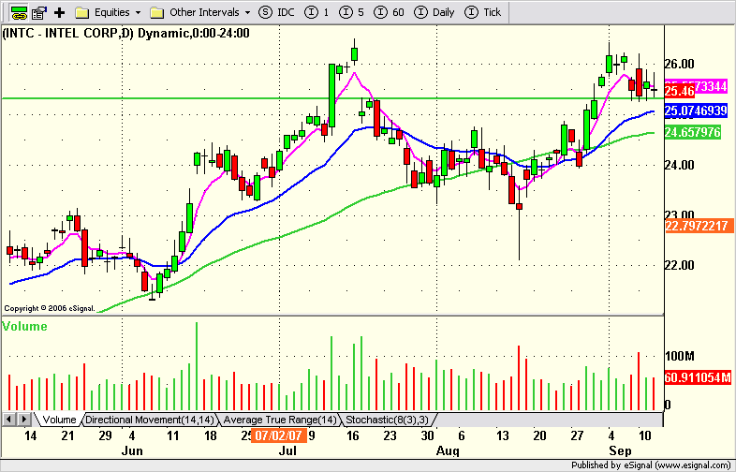Open the Equities dropdown arrow
736x472 pixels.
coord(138,13)
